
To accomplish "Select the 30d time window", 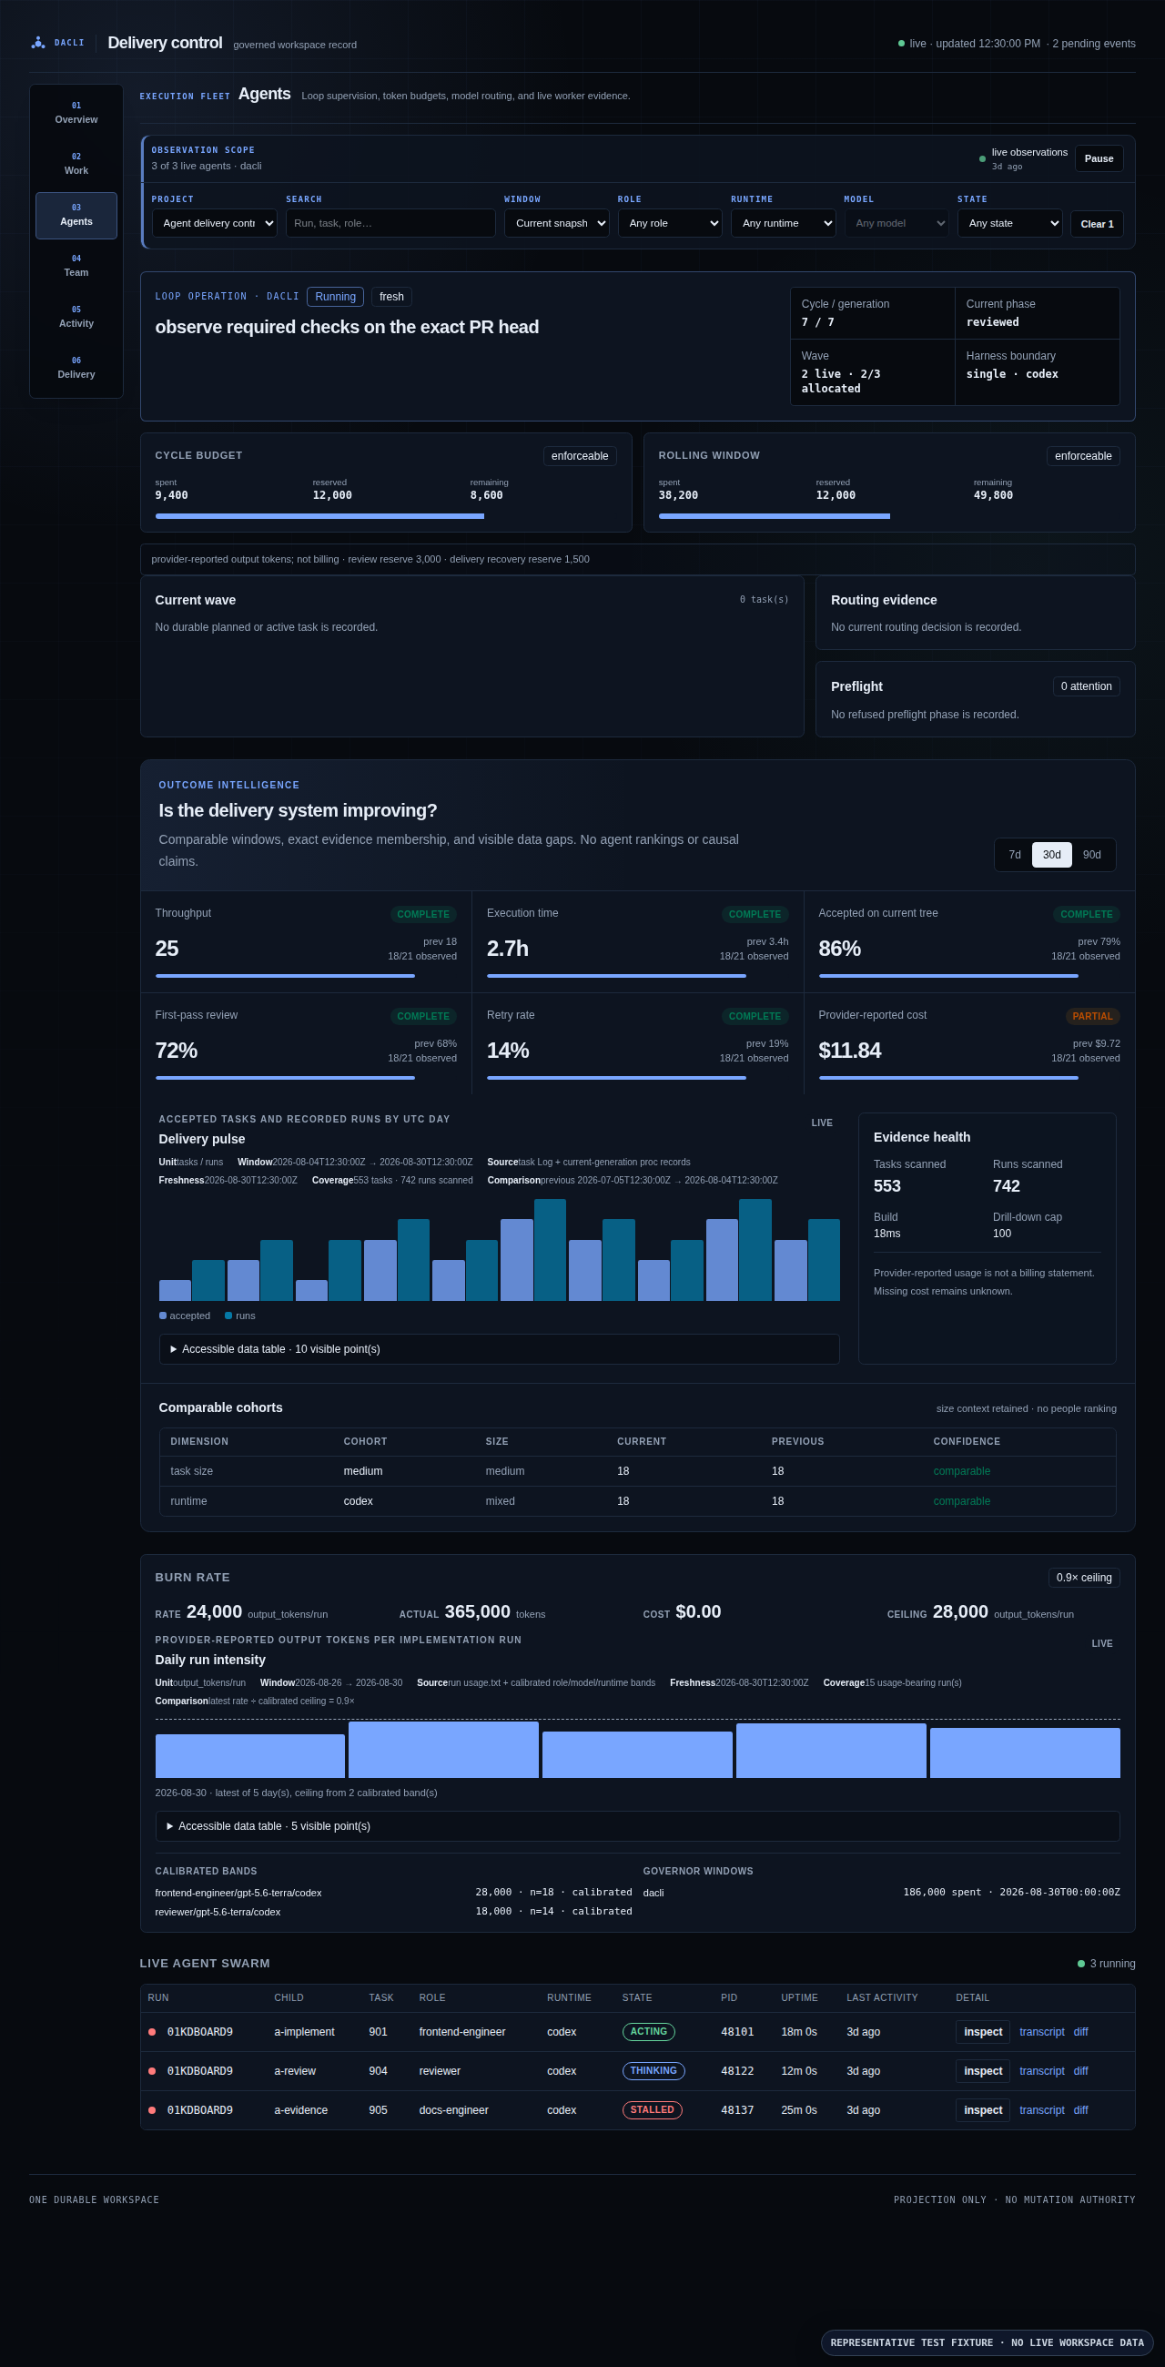I will (x=1052, y=855).
